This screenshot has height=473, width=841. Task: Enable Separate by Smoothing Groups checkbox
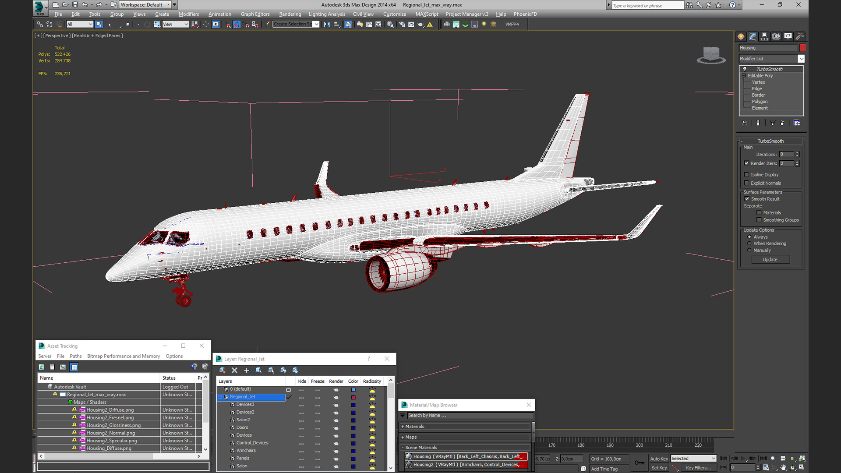[x=759, y=220]
